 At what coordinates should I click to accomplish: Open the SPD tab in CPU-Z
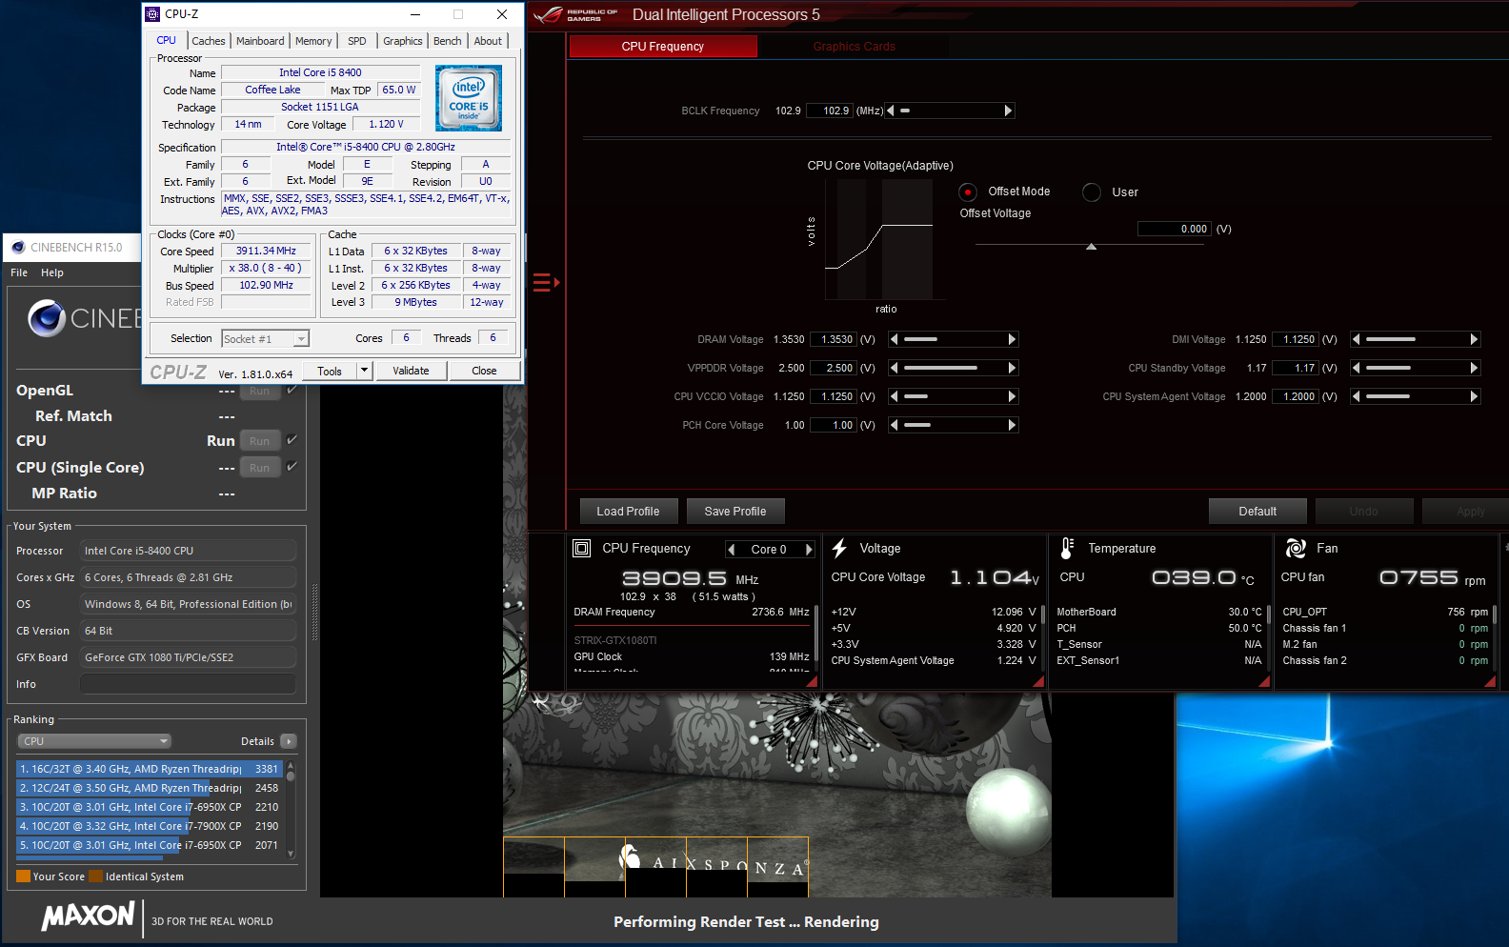point(357,41)
